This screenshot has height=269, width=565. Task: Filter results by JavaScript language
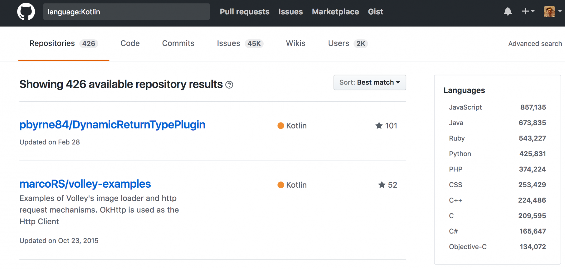[x=465, y=107]
